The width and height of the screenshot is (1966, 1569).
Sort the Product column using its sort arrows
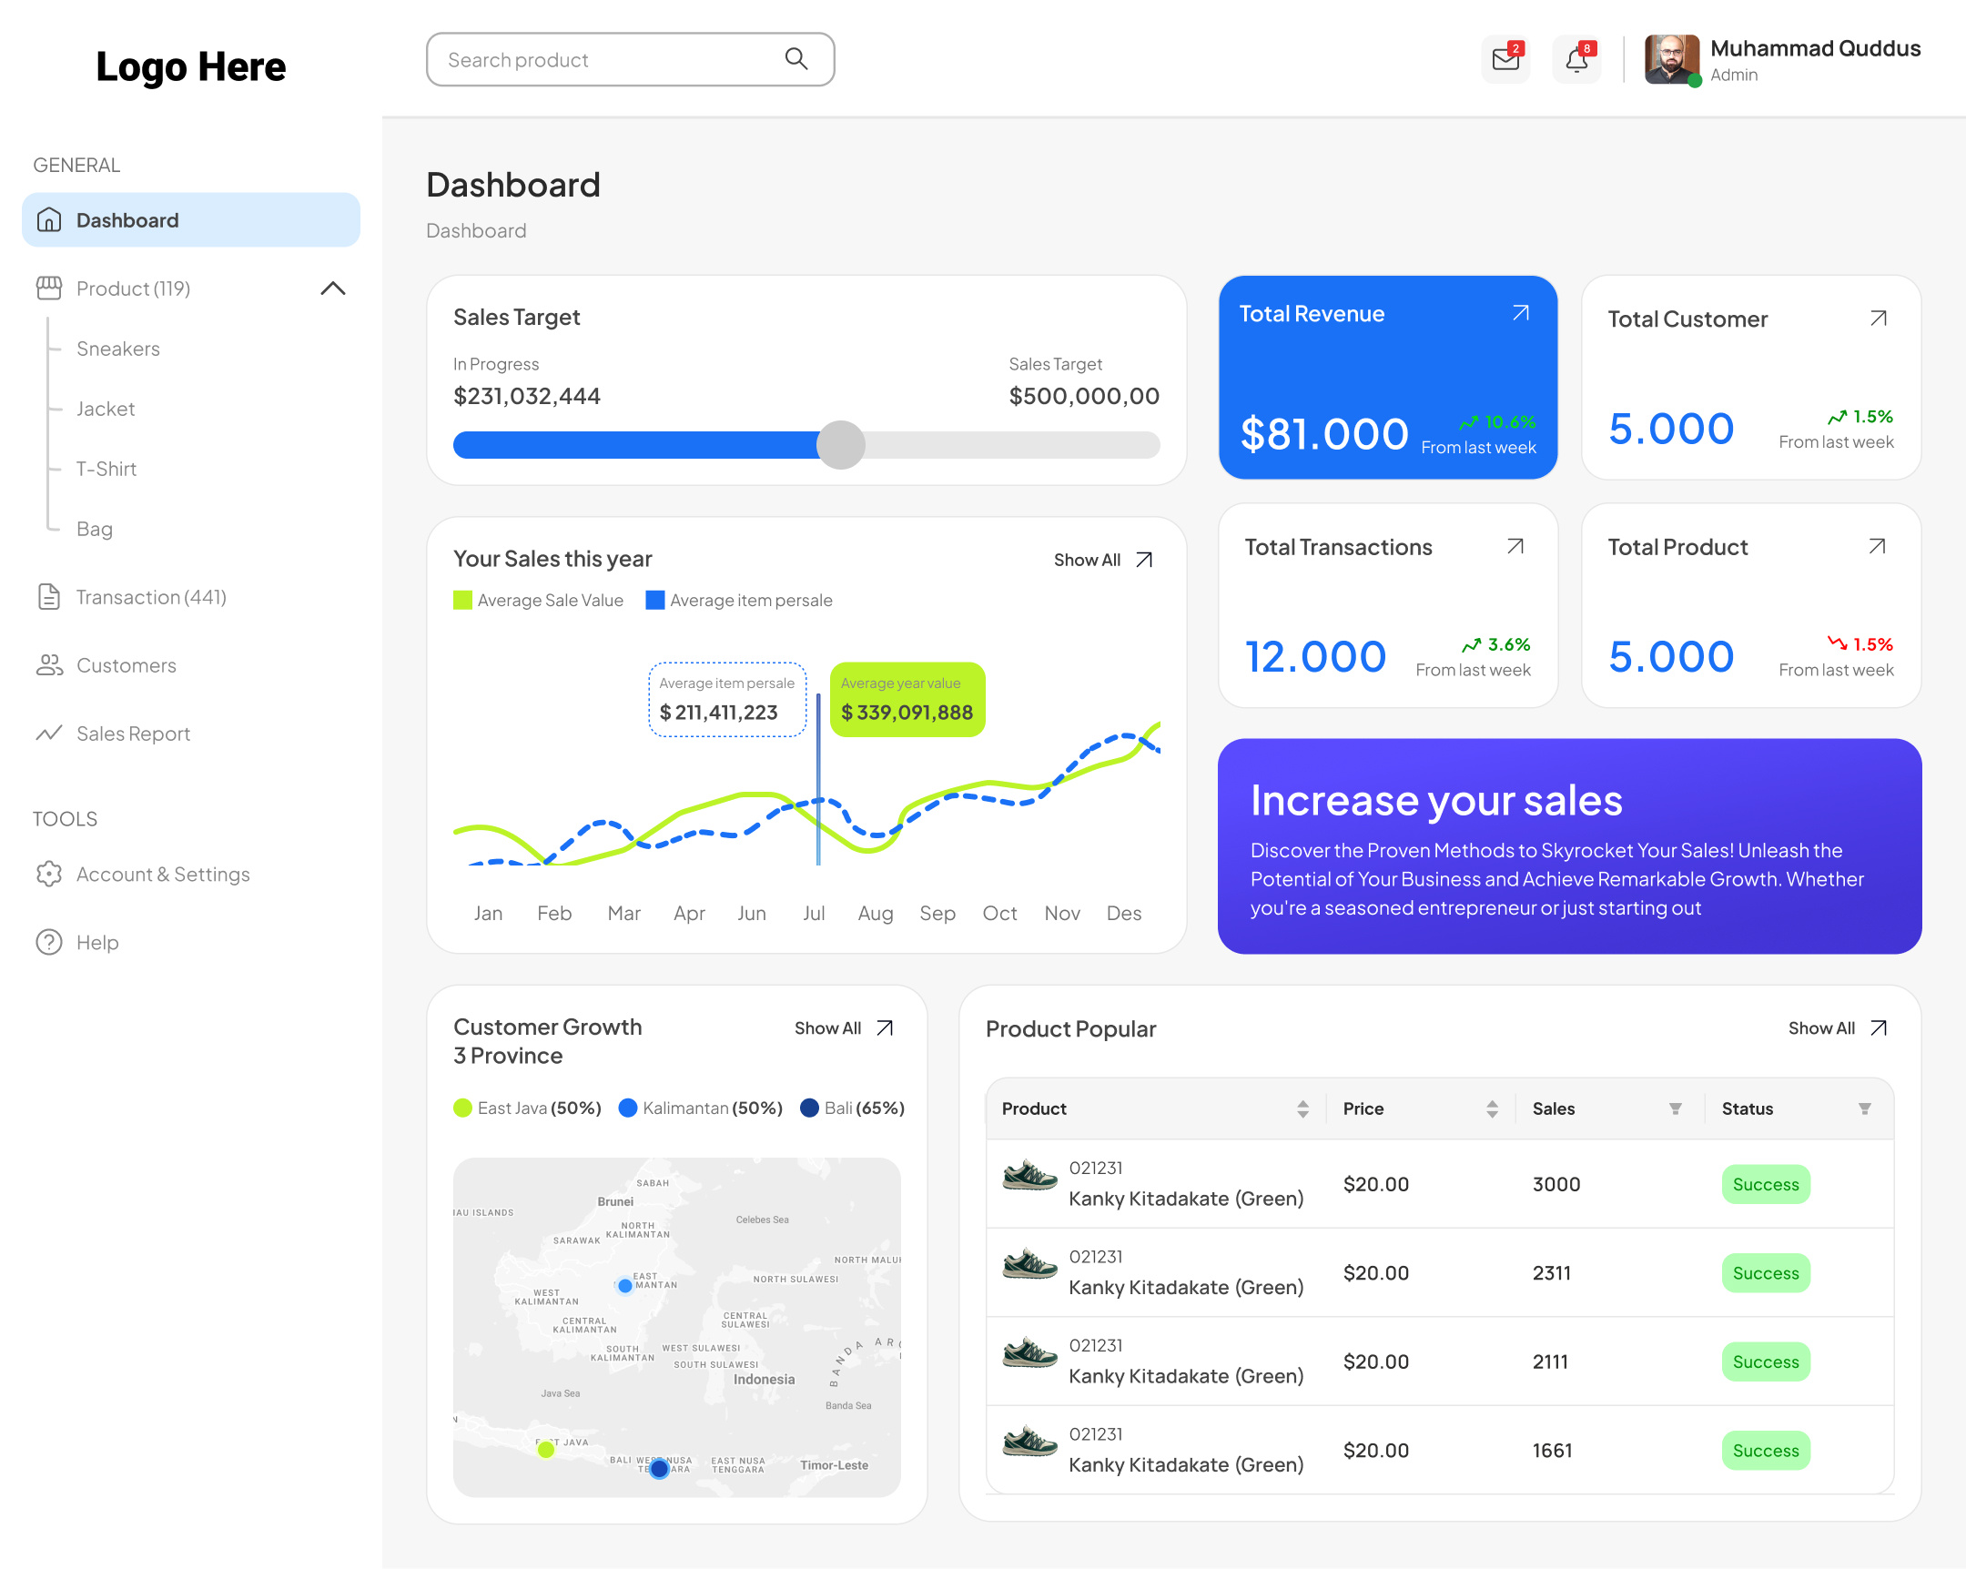coord(1304,1108)
